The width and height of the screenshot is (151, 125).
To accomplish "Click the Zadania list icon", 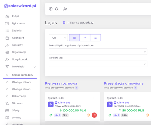I will [x=7, y=31].
